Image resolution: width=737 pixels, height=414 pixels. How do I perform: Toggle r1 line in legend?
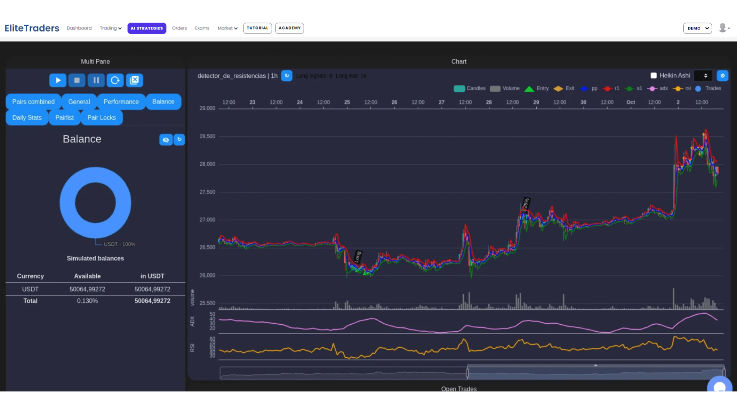(x=611, y=89)
